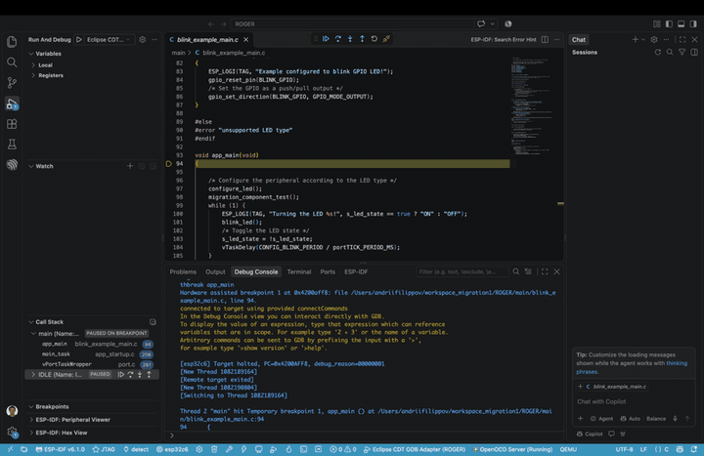Maximize the bottom panel

(545, 271)
